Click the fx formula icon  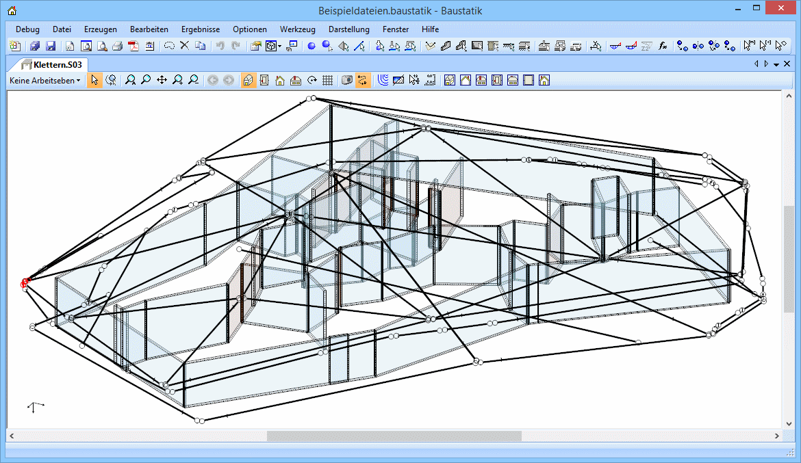(x=663, y=47)
